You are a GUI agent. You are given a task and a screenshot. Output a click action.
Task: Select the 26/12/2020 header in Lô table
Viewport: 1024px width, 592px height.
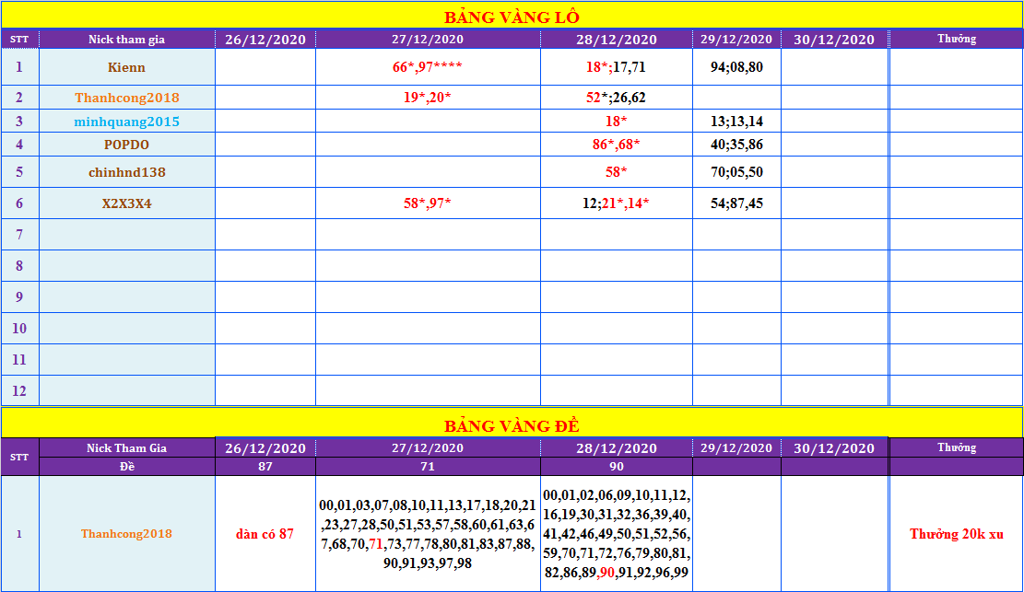point(265,40)
